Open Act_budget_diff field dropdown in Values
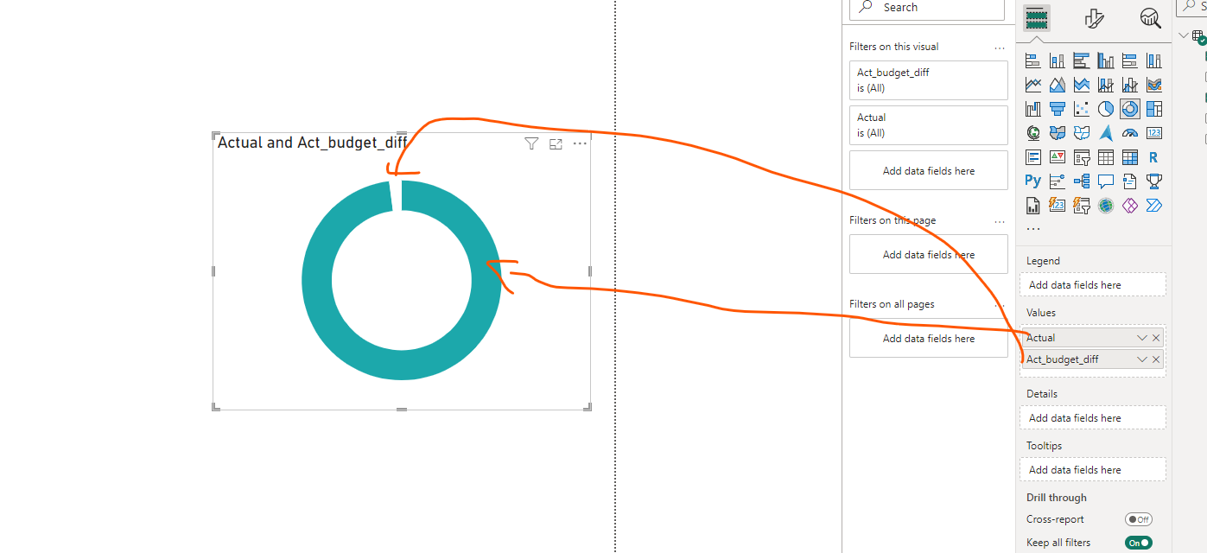The width and height of the screenshot is (1207, 553). [x=1142, y=359]
